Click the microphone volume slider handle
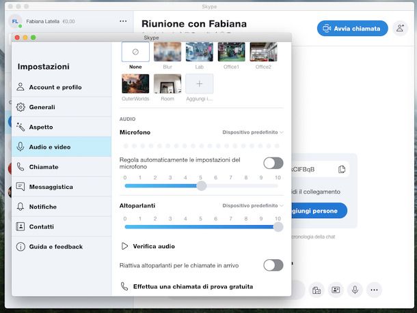417x313 pixels. click(202, 185)
